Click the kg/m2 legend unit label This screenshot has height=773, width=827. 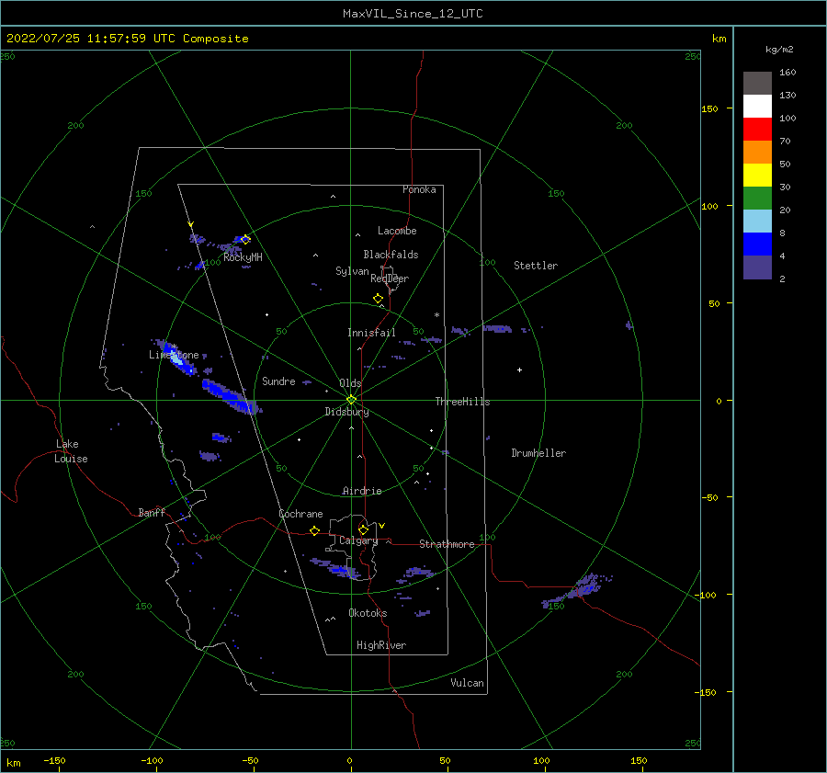tap(779, 50)
